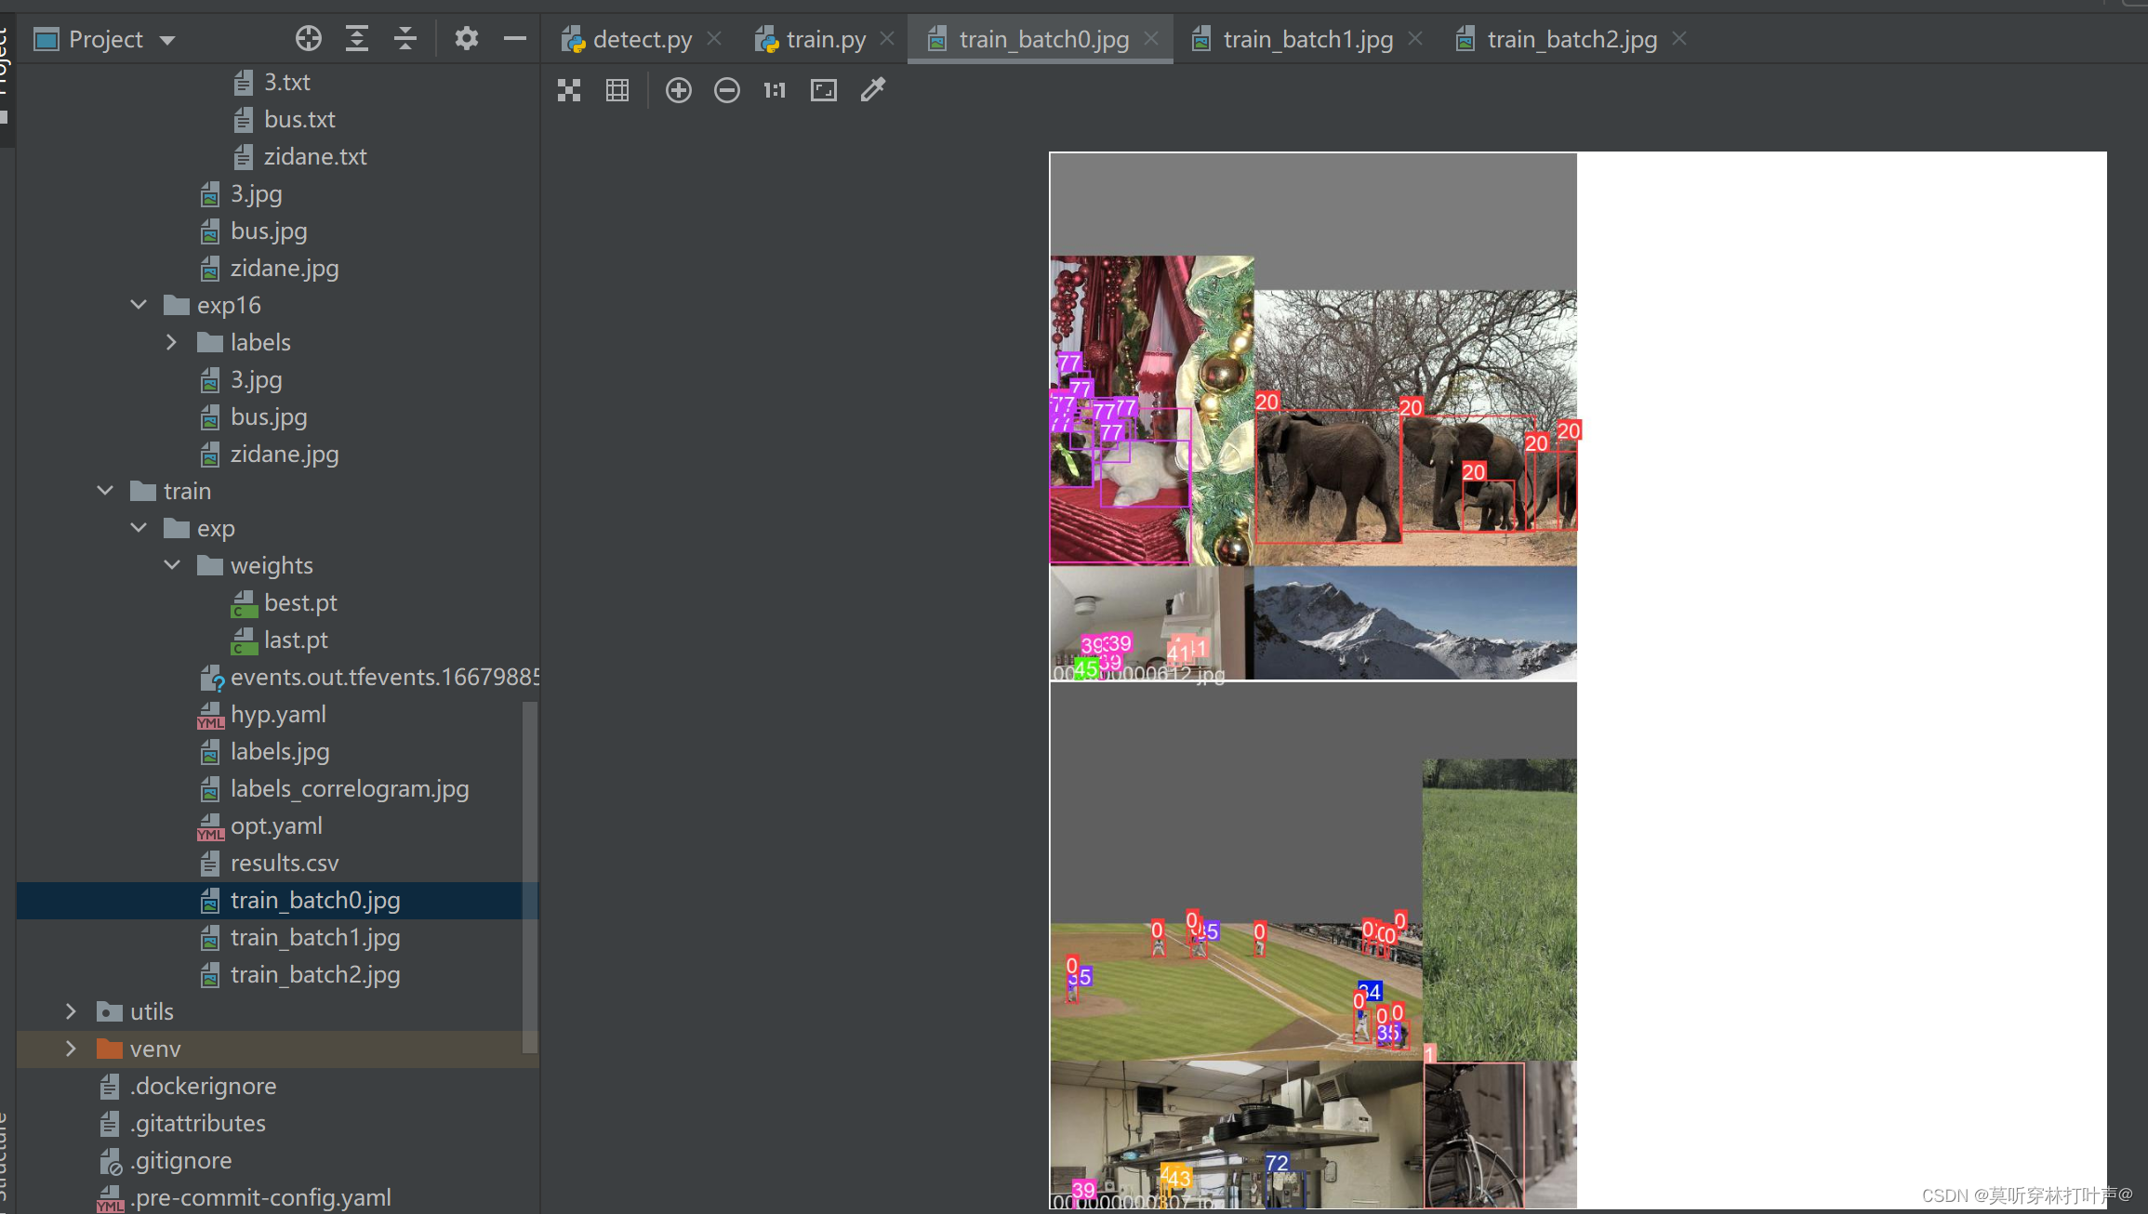The image size is (2148, 1214).
Task: Toggle chessboard transparency in image viewer
Action: point(569,90)
